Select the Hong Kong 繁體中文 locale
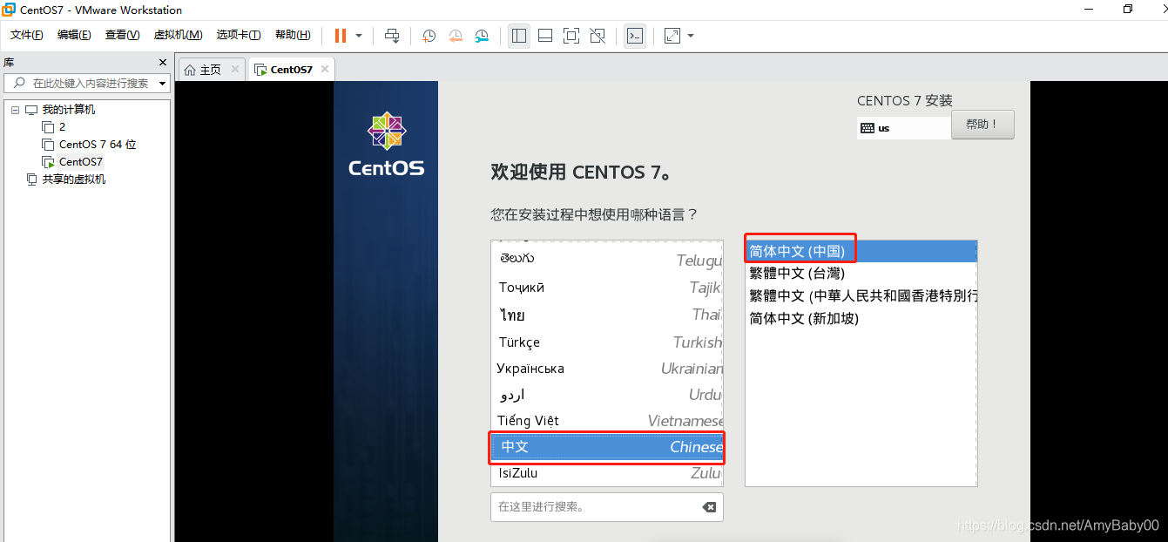This screenshot has height=542, width=1168. point(861,296)
